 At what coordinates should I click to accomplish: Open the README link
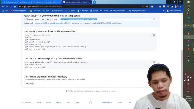(101, 23)
